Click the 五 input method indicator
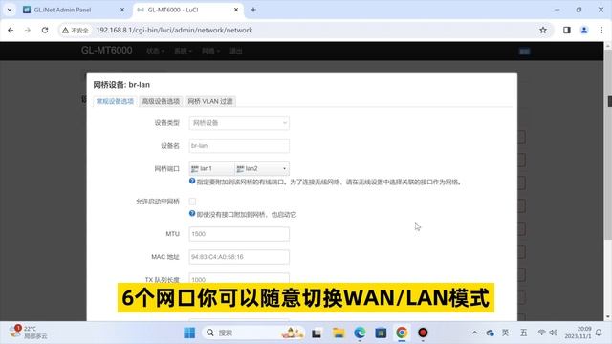612x344 pixels. (523, 333)
